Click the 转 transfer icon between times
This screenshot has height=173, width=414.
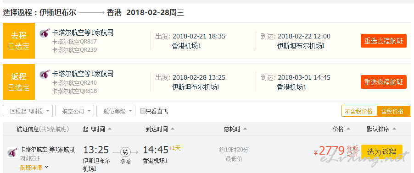125,152
